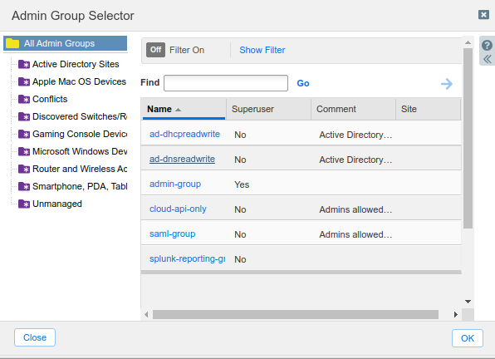Click the horizontal scrollbar track
The width and height of the screenshot is (495, 359).
pos(296,314)
